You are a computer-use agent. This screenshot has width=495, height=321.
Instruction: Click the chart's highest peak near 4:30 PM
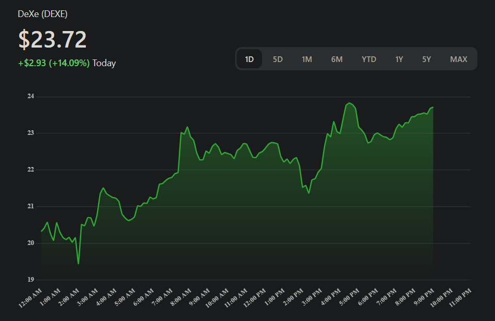349,103
